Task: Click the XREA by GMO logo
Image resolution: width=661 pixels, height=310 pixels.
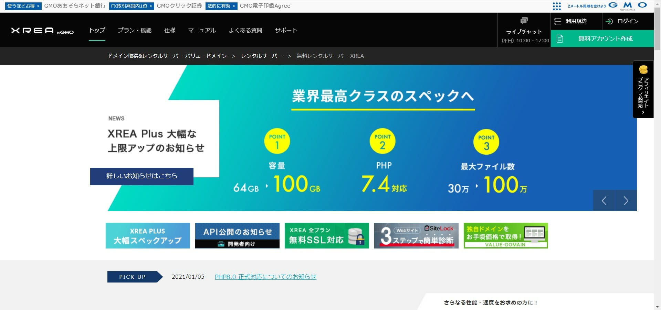Action: (x=42, y=31)
